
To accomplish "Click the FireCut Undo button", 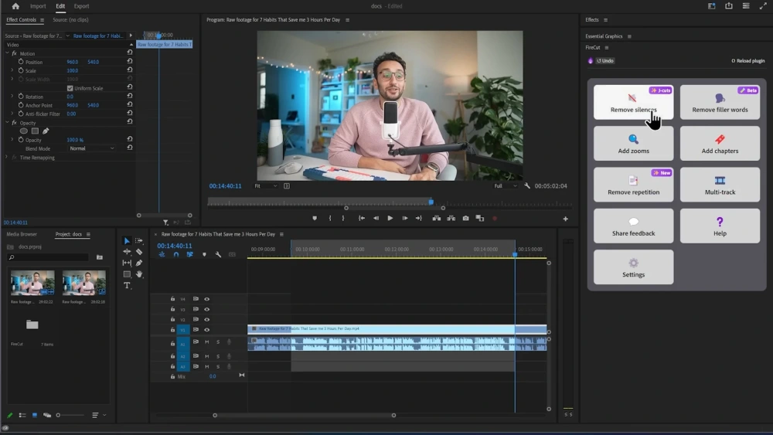I will tap(604, 60).
